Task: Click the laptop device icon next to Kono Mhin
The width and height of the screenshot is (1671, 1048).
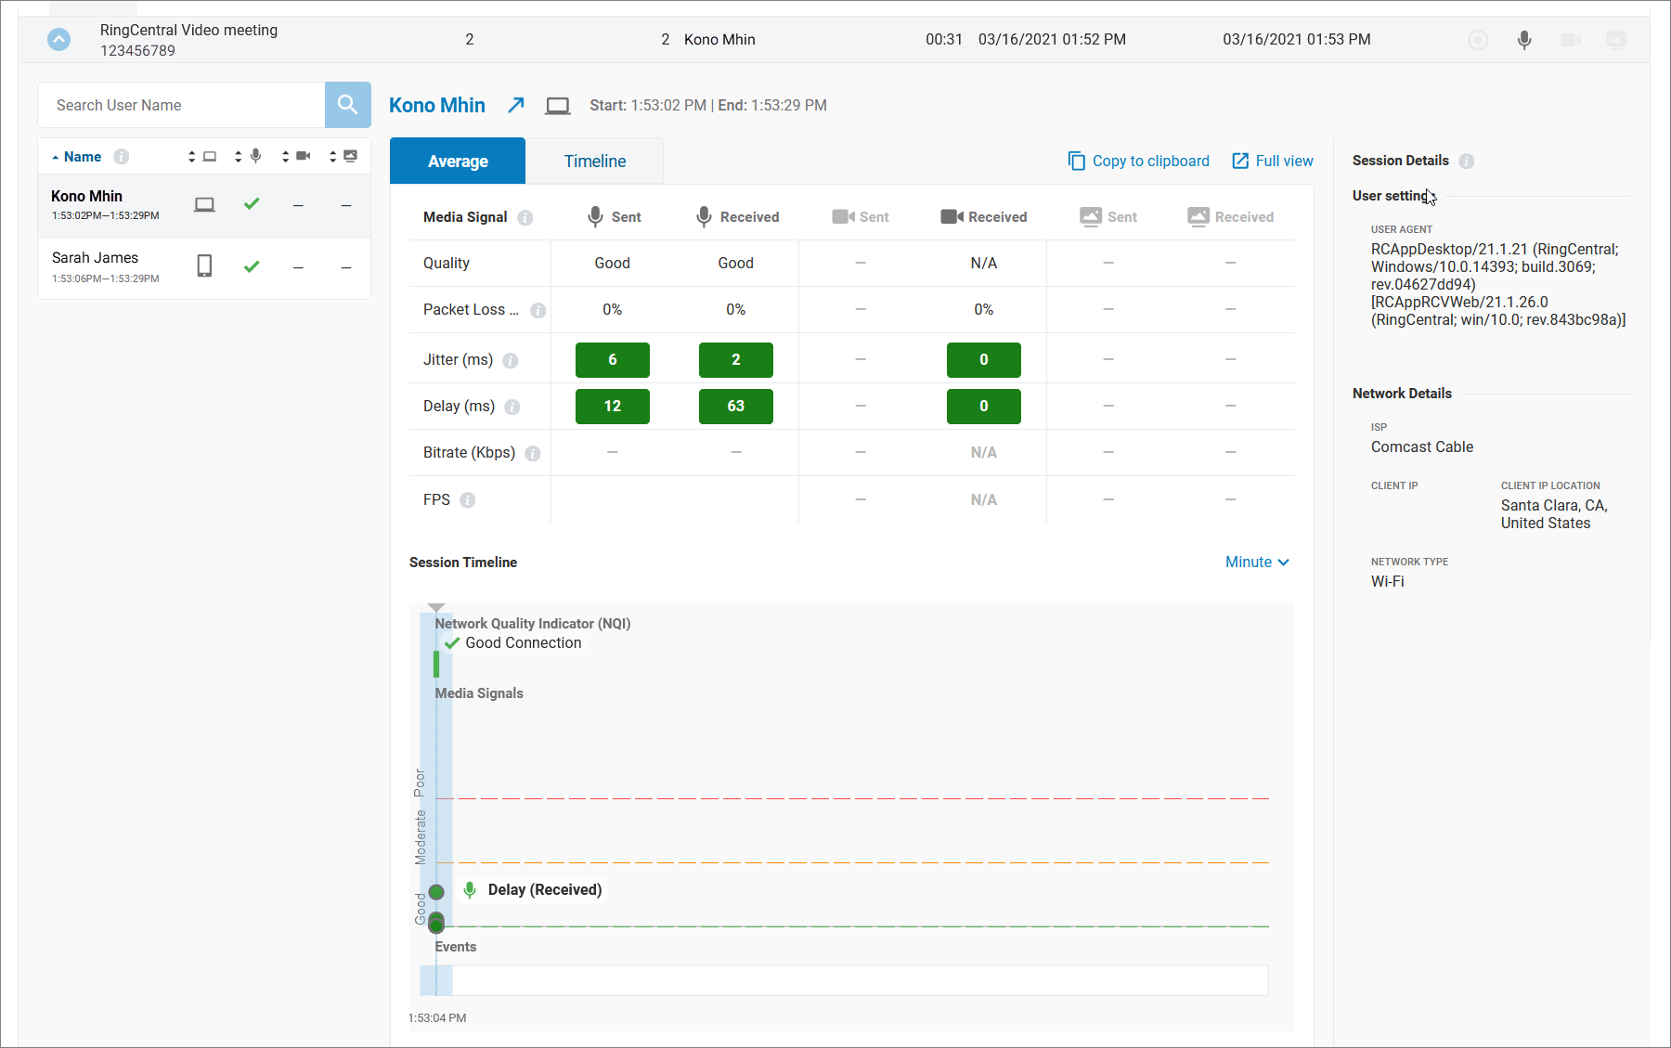Action: (204, 204)
